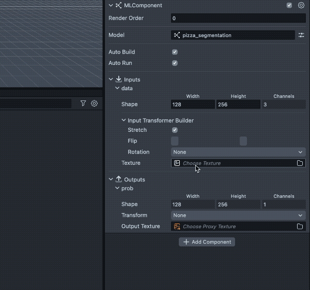Collapse the prob output group
310x290 pixels.
click(x=117, y=188)
